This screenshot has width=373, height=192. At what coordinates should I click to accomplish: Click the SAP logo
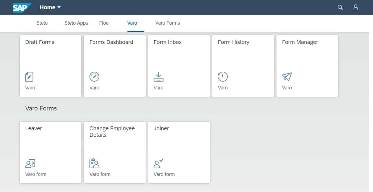(x=22, y=8)
